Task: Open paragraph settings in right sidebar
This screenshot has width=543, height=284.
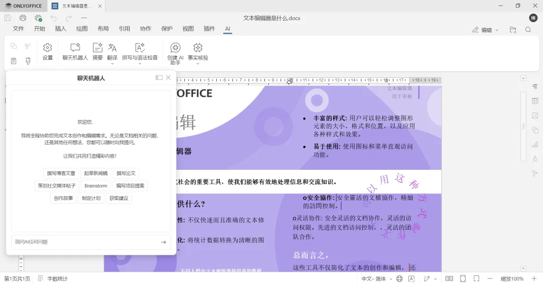Action: [535, 86]
